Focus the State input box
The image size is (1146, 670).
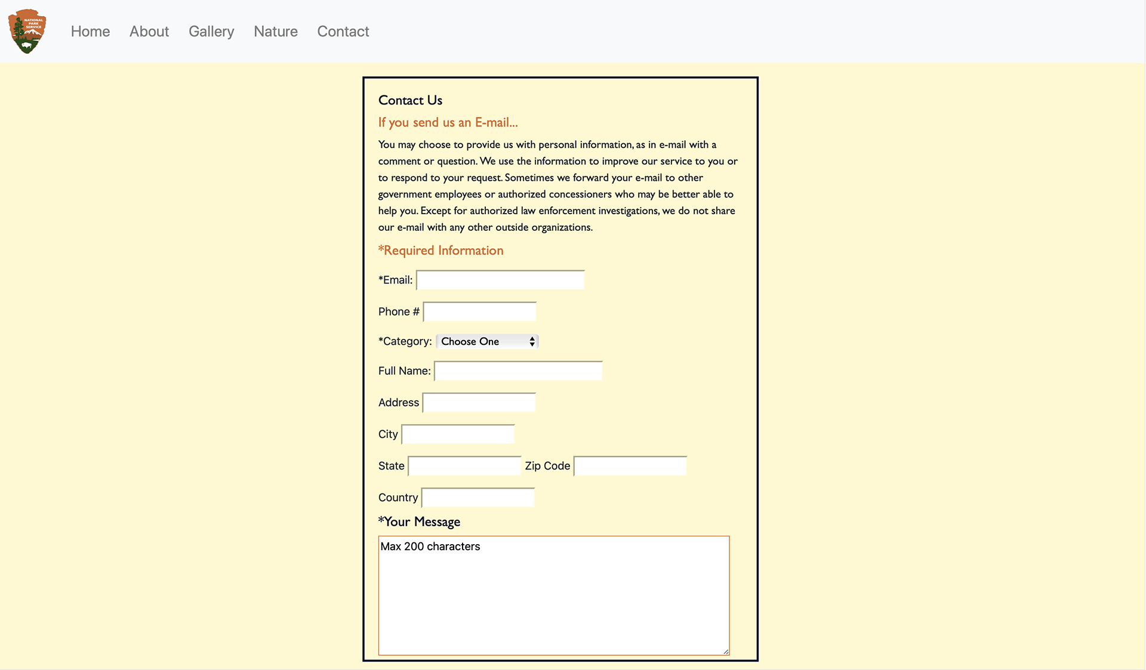(x=464, y=465)
